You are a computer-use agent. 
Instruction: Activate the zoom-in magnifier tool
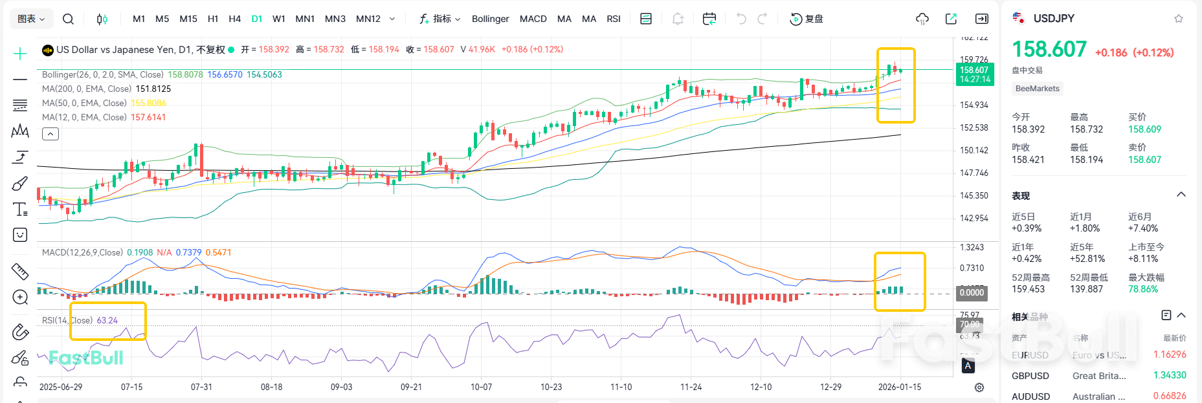pos(20,297)
